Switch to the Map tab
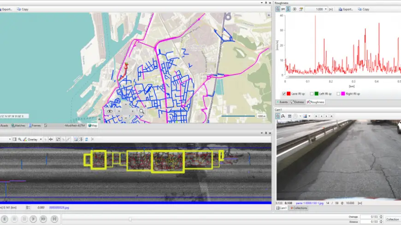The width and height of the screenshot is (401, 225). point(93,126)
